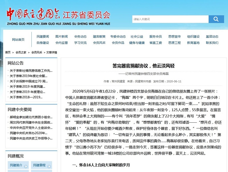Viewport: 228px width, 172px height.
Task: Click the 民建简介 button
Action: point(18,165)
